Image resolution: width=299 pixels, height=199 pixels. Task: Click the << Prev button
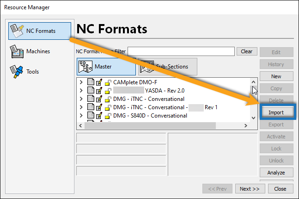[217, 189]
